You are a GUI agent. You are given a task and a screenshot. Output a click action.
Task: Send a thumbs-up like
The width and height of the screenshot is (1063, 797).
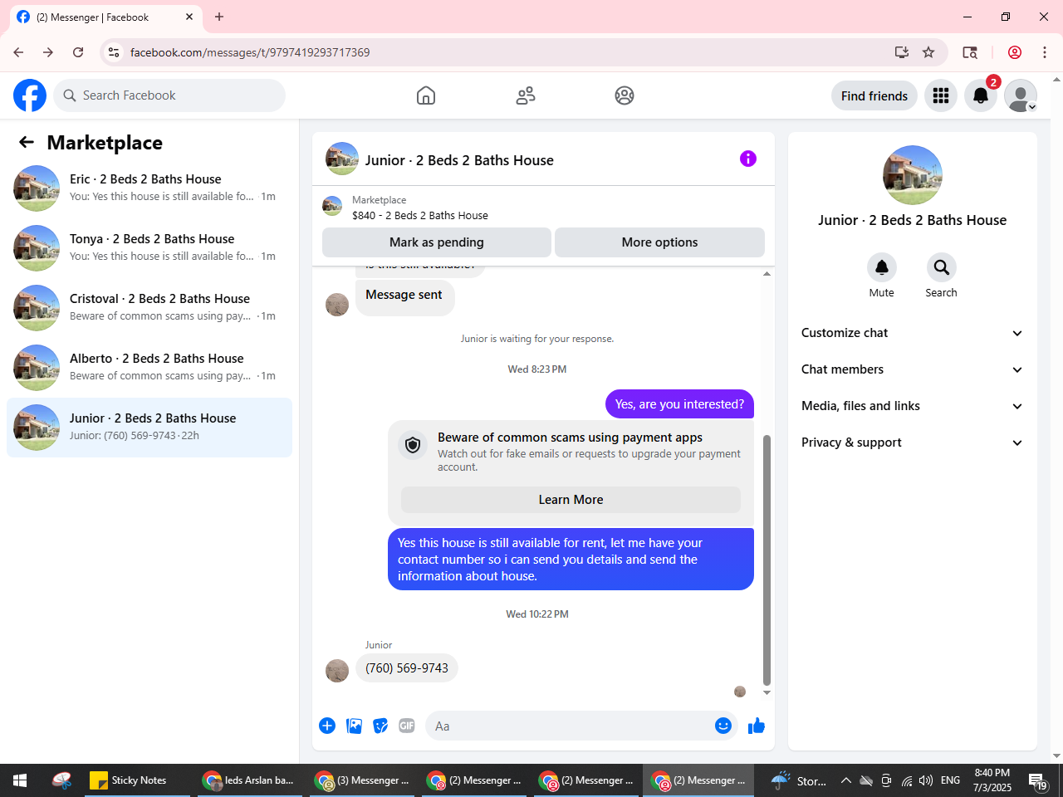[x=757, y=726]
